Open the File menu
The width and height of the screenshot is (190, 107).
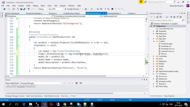coord(3,6)
